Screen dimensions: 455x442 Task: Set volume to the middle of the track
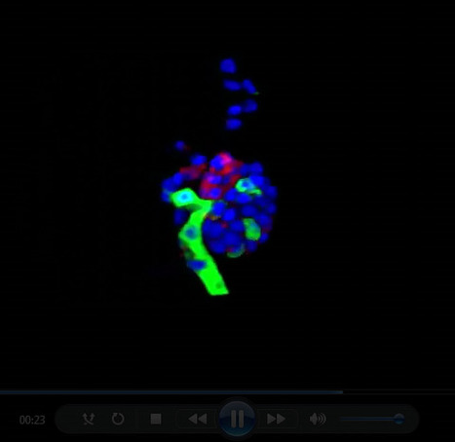tap(370, 419)
